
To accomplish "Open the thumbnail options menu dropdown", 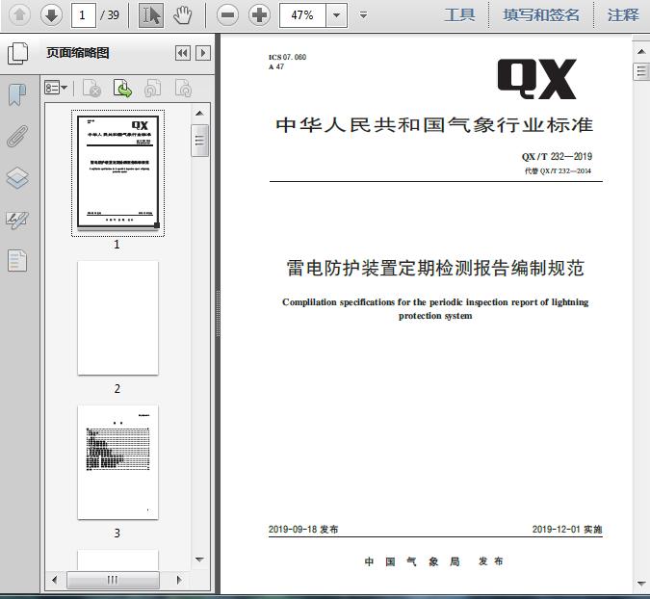I will (56, 88).
